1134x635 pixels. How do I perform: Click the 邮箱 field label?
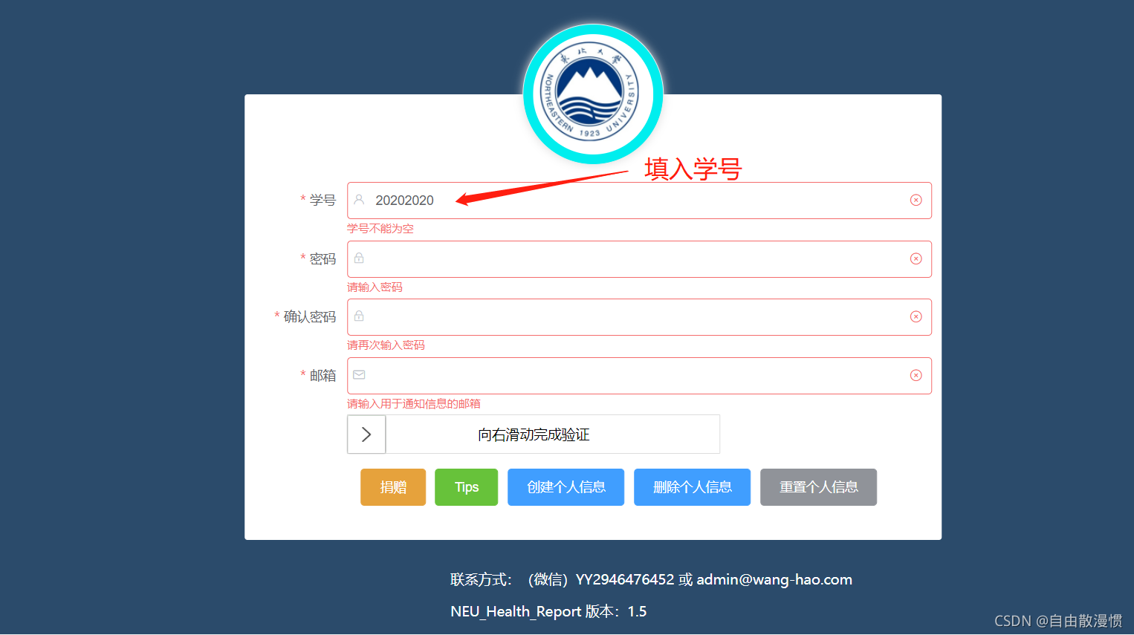[x=323, y=375]
